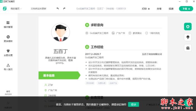Click the company name 五百丁科技有限公司

coord(152,54)
